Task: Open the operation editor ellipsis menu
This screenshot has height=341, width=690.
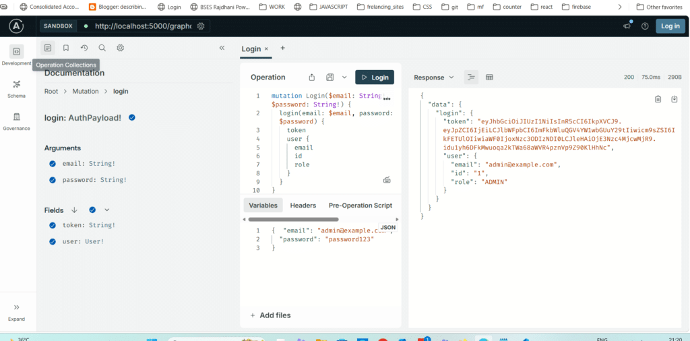Action: pos(387,99)
